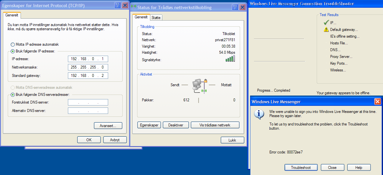Click the "IE's offline setting..." test result
This screenshot has width=383, height=175.
[x=345, y=36]
